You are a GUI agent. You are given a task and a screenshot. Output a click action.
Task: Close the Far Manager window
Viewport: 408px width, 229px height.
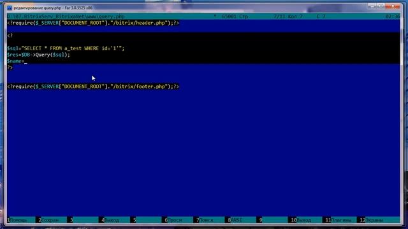click(393, 6)
